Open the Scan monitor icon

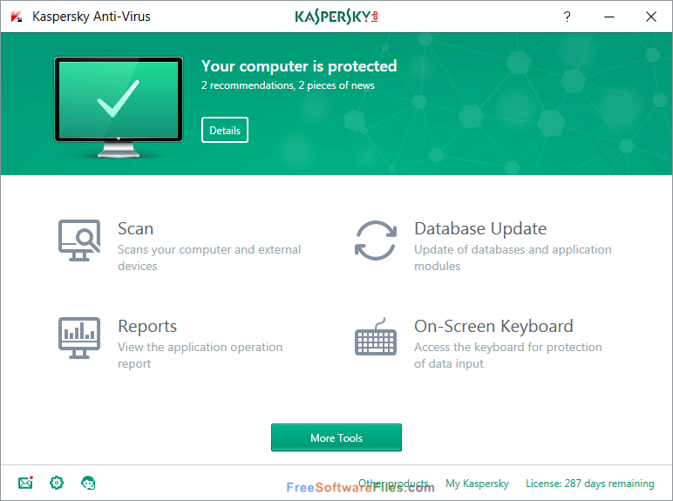tap(79, 240)
